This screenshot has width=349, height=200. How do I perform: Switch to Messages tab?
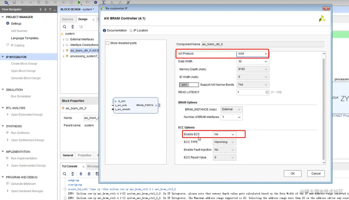(x=93, y=166)
